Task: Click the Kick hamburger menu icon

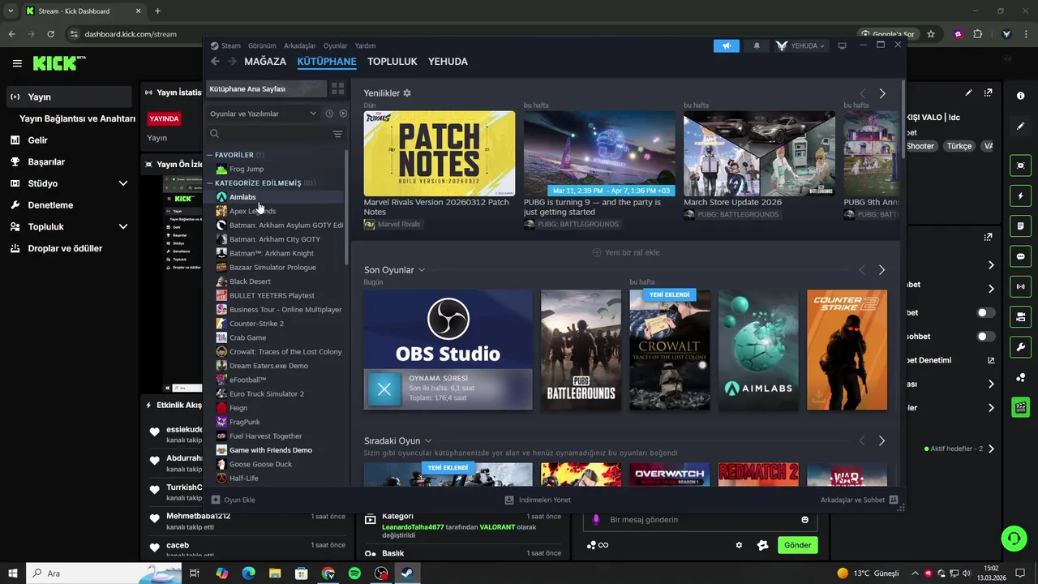Action: click(17, 63)
